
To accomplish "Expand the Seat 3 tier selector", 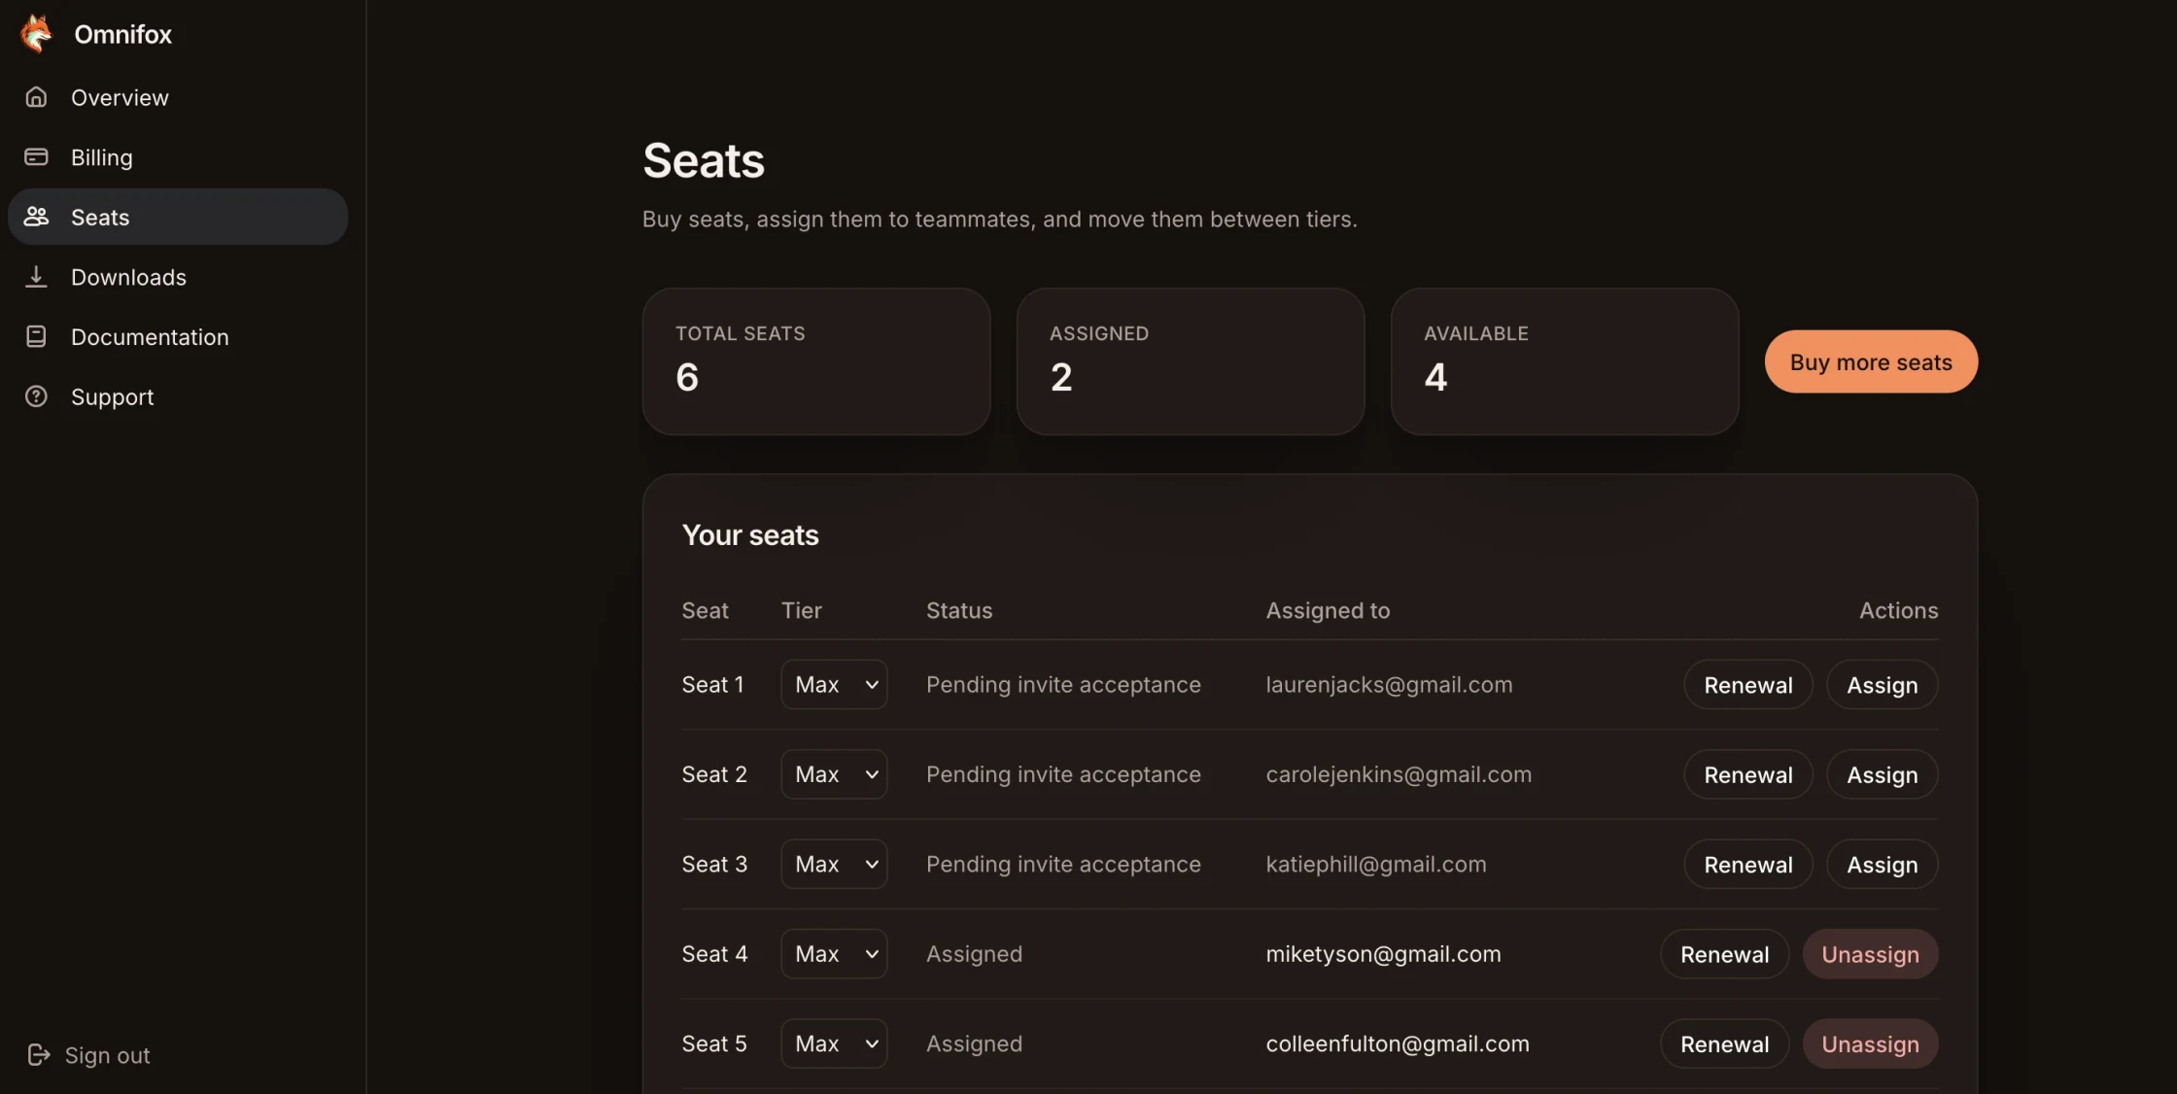I will (834, 865).
